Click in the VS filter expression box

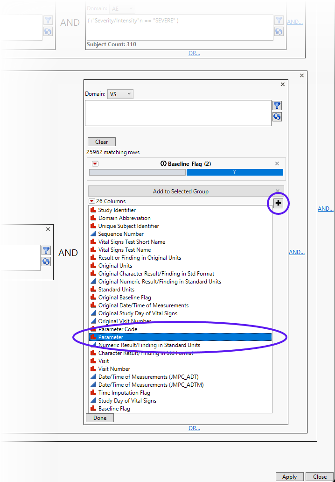coord(178,113)
